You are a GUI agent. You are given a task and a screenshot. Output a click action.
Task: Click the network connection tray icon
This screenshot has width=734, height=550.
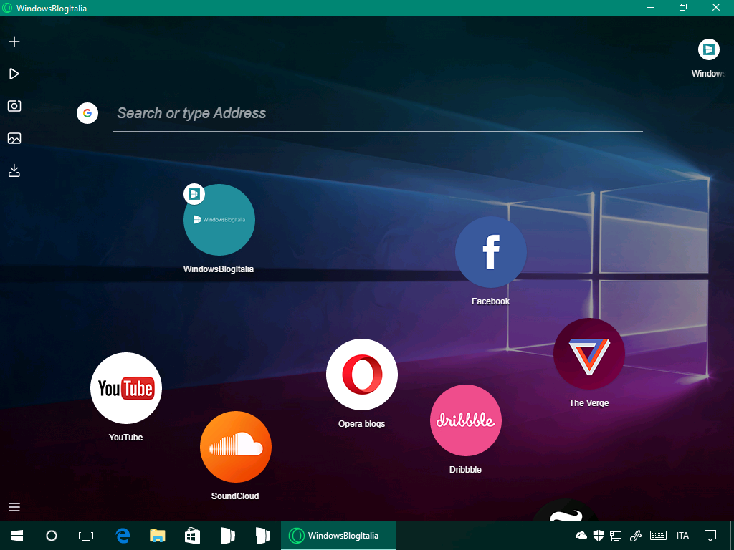click(x=616, y=536)
